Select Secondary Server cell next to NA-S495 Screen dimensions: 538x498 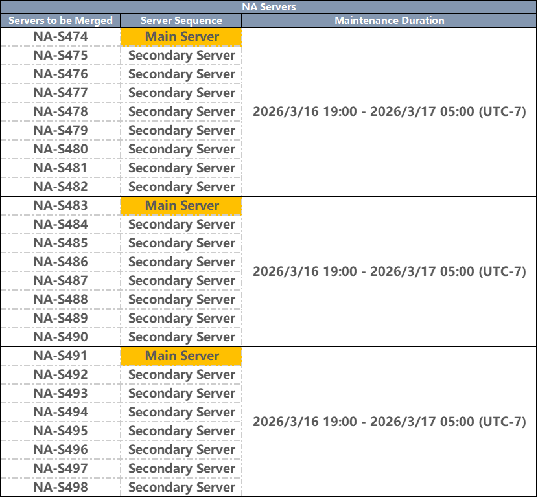click(181, 431)
